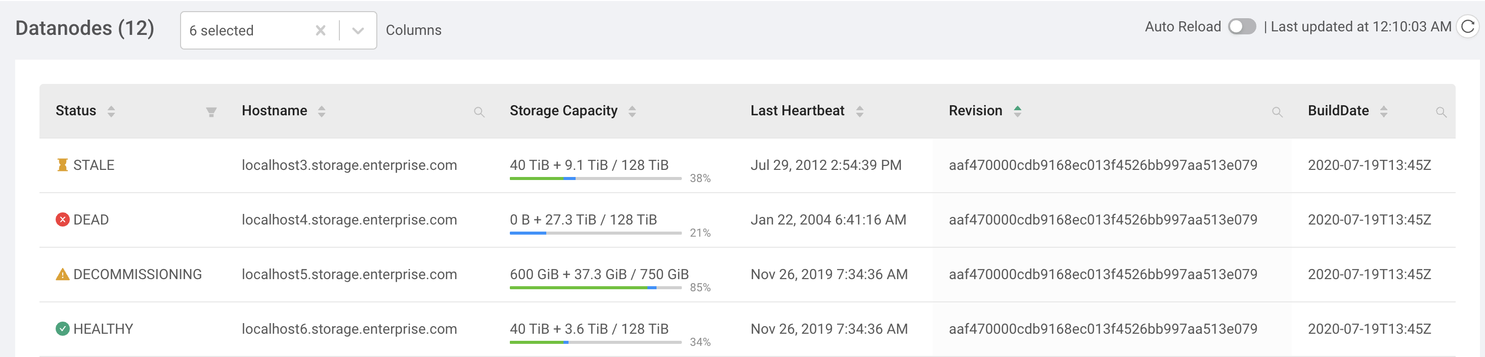1485x357 pixels.
Task: Sort by the Status column arrows
Action: 111,111
